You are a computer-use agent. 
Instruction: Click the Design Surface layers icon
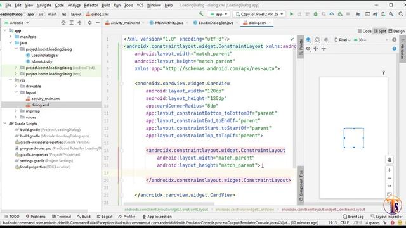pyautogui.click(x=308, y=40)
